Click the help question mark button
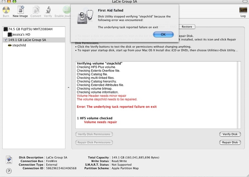This screenshot has height=177, width=249. 9,171
